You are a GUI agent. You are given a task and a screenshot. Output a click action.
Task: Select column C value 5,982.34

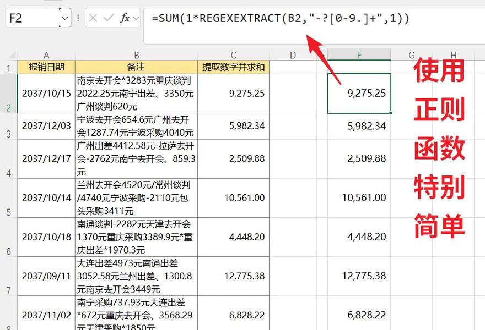tap(234, 126)
